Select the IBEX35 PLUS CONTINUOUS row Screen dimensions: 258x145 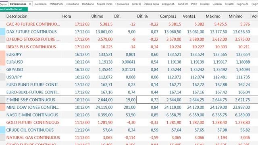click(x=129, y=47)
